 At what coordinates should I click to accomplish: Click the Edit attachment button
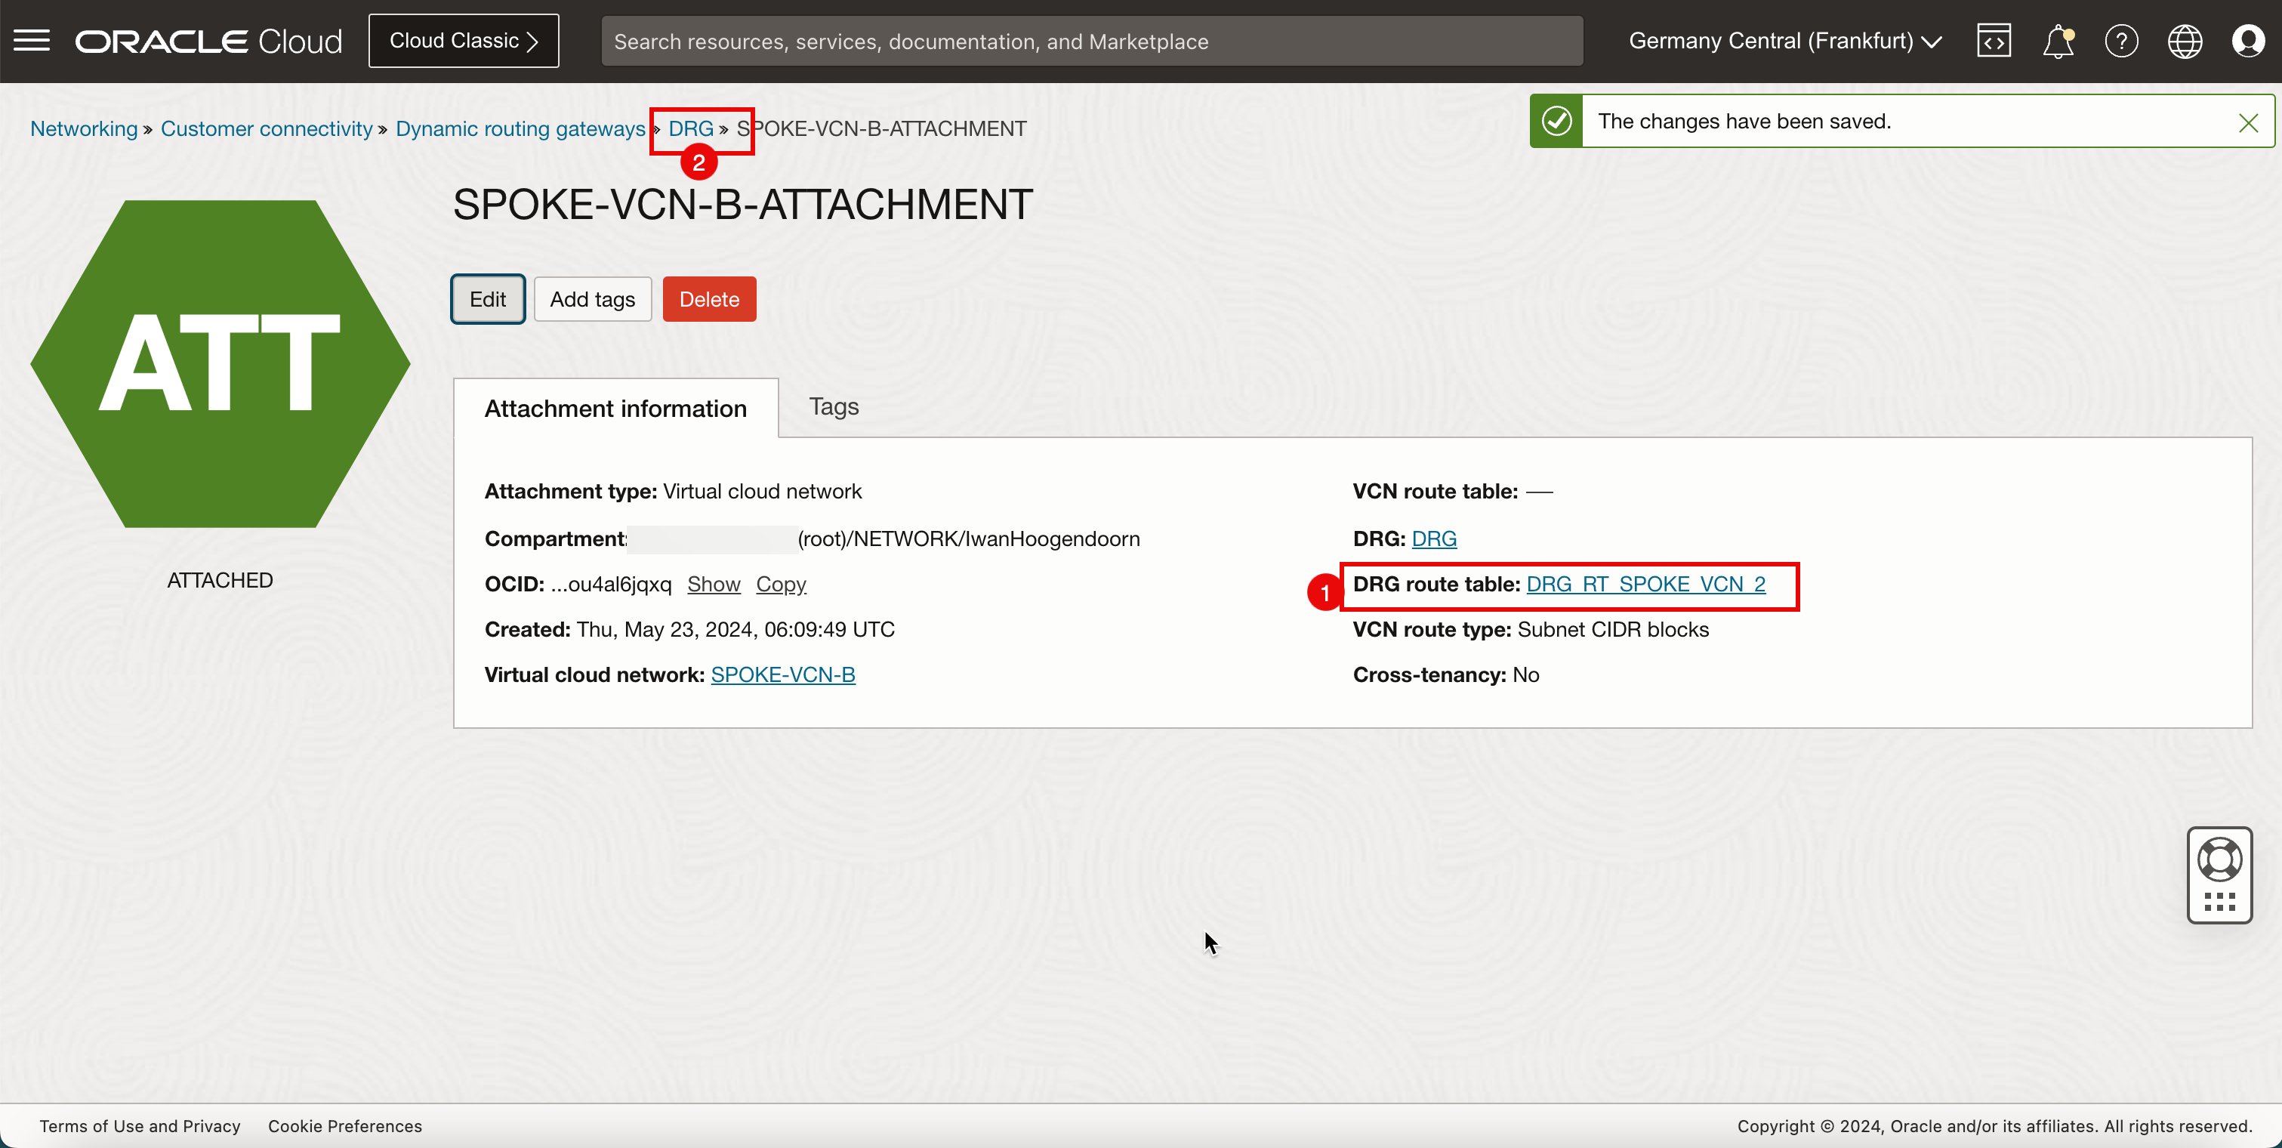point(489,299)
